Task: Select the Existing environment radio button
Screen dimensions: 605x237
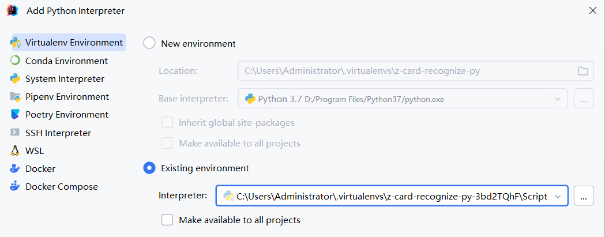Action: (x=149, y=168)
